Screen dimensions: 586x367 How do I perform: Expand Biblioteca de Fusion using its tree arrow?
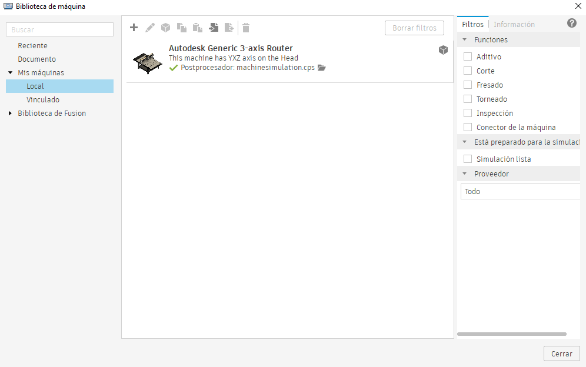[11, 114]
